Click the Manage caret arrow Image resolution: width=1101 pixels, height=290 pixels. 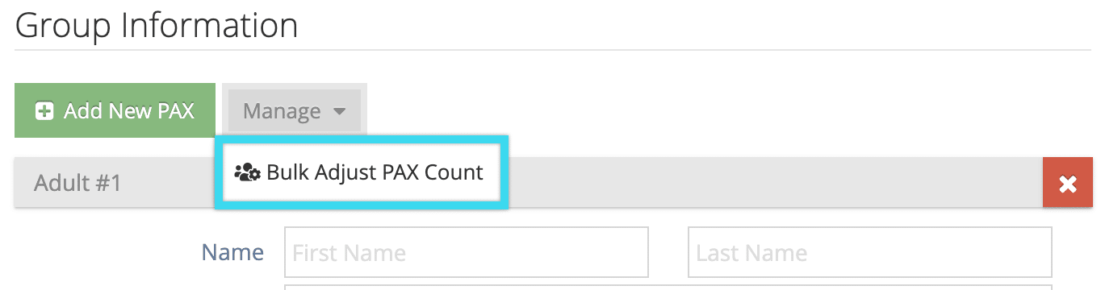point(340,112)
